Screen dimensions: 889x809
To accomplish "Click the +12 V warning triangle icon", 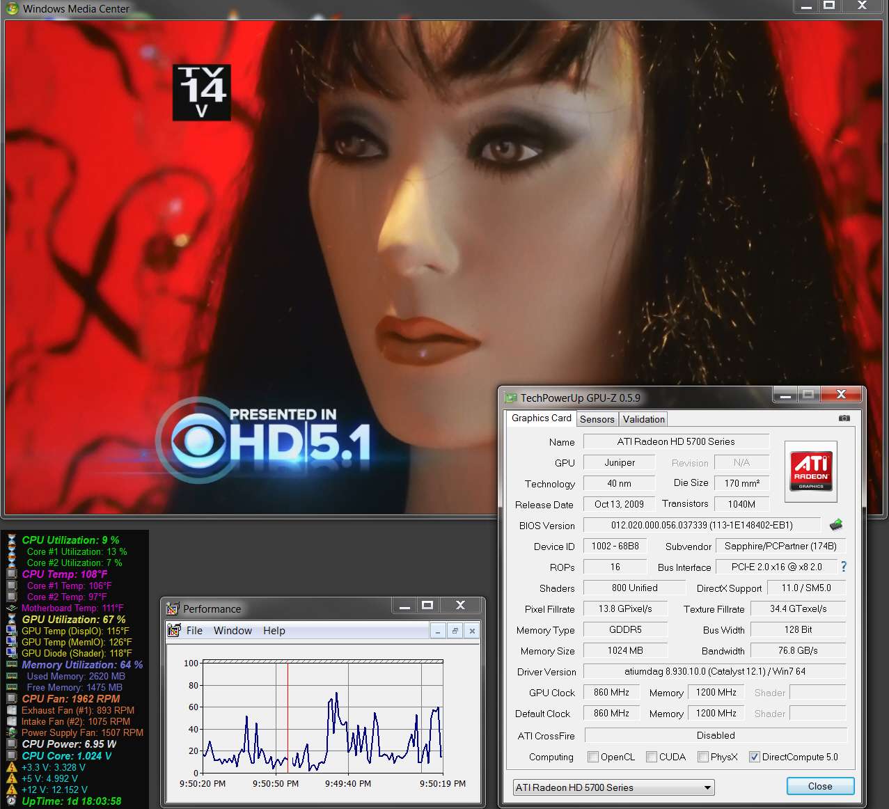I will (x=11, y=790).
